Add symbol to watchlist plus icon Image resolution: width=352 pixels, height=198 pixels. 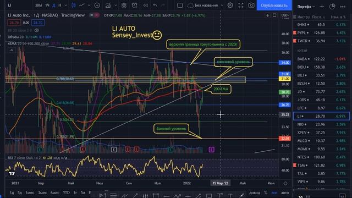click(x=322, y=7)
